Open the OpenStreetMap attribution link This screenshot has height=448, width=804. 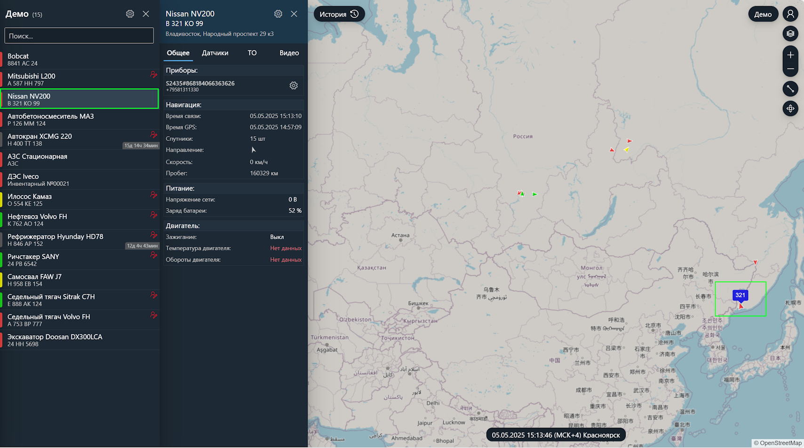click(x=780, y=443)
